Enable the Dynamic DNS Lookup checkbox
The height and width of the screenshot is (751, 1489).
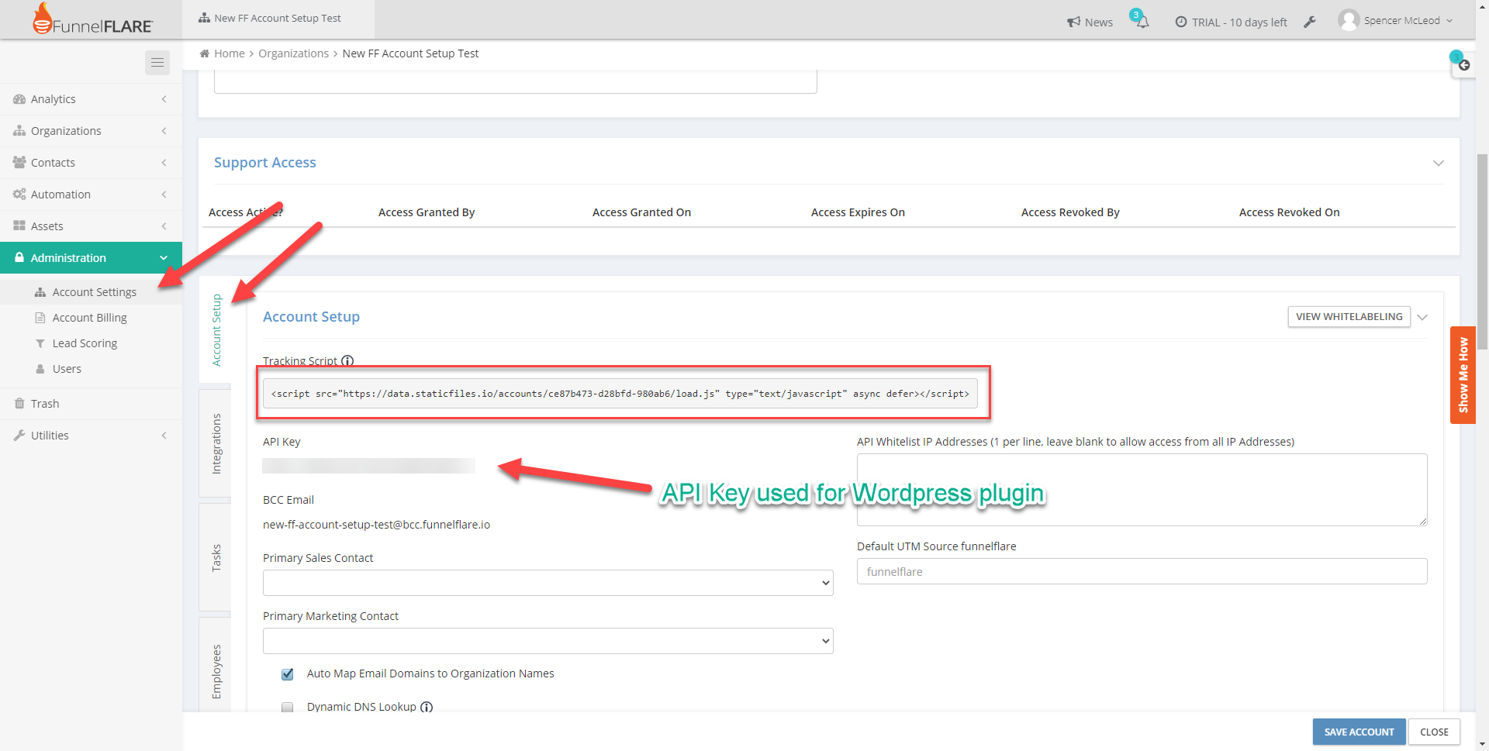(288, 707)
